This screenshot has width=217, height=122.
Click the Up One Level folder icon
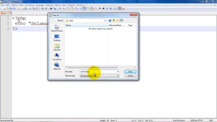[114, 21]
